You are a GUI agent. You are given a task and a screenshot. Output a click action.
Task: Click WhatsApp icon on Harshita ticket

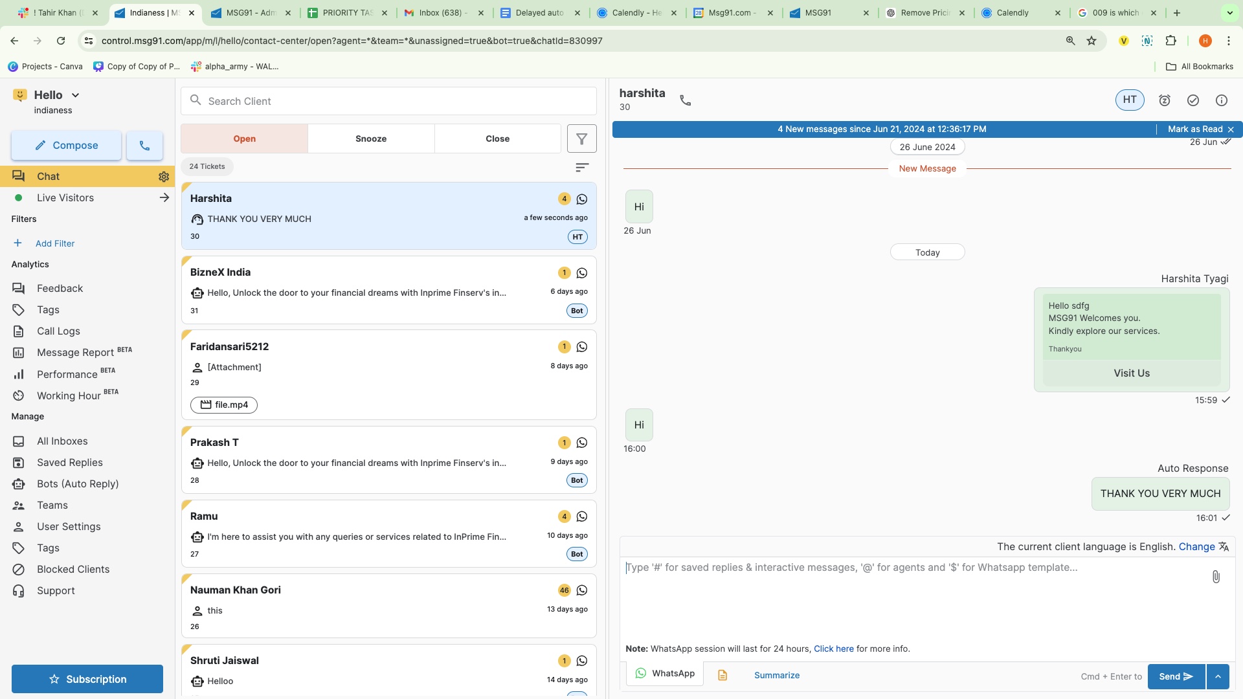[582, 199]
